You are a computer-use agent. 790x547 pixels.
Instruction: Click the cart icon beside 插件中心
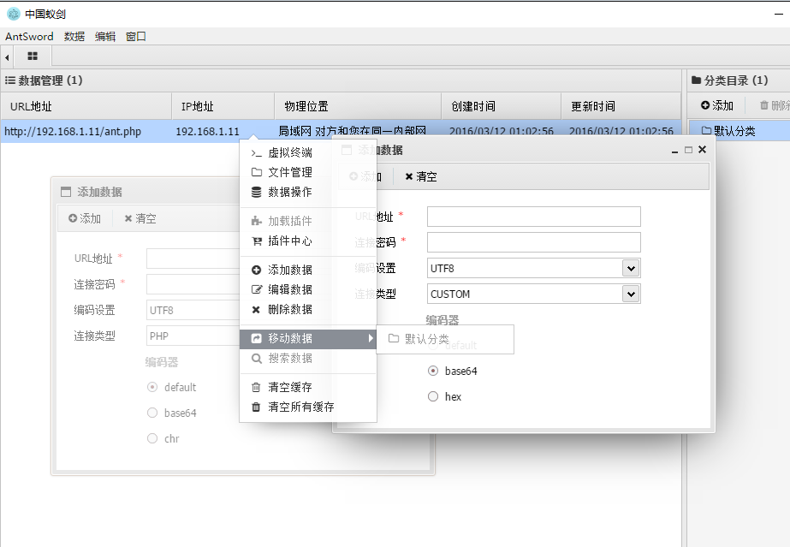tap(257, 241)
